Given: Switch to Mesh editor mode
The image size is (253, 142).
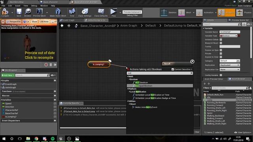Looking at the screenshot, I should coord(185,12).
